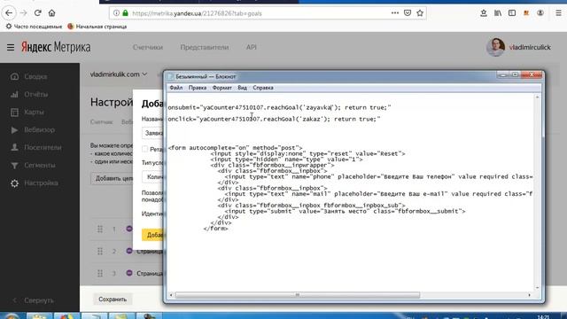Go back using browser back arrow

pyautogui.click(x=9, y=13)
